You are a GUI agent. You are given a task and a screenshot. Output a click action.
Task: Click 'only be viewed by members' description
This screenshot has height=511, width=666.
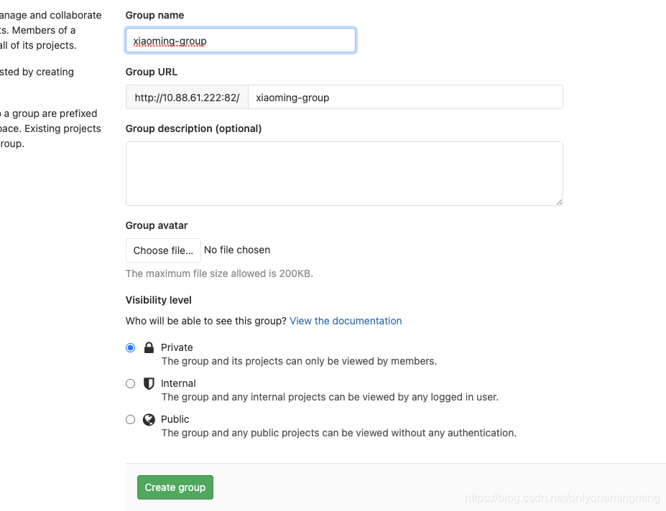[299, 361]
